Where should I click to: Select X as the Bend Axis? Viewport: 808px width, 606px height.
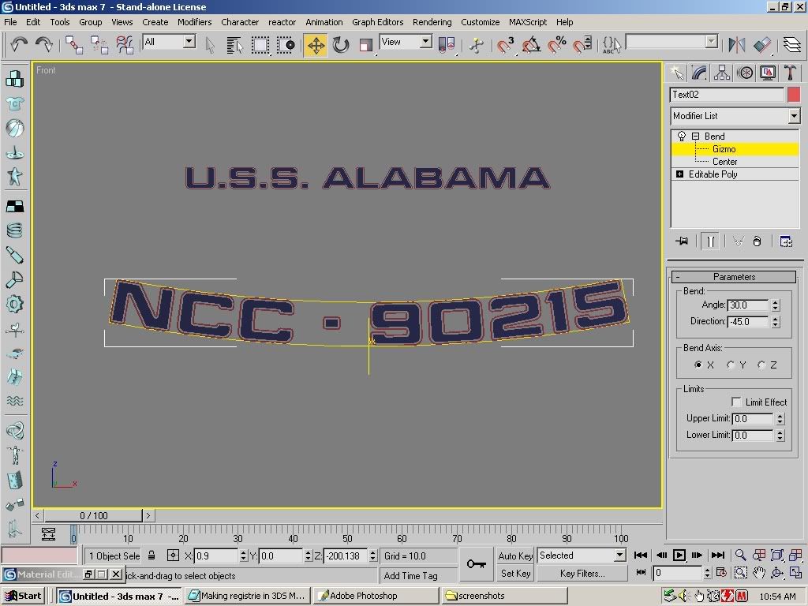(x=698, y=365)
